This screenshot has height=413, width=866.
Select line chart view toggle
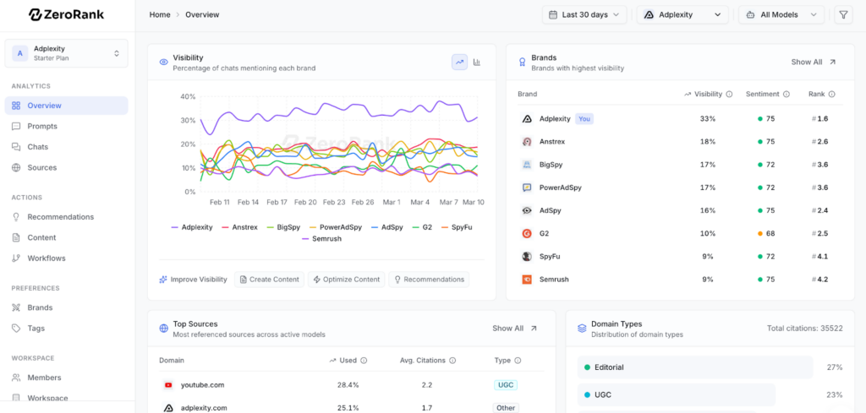coord(460,62)
